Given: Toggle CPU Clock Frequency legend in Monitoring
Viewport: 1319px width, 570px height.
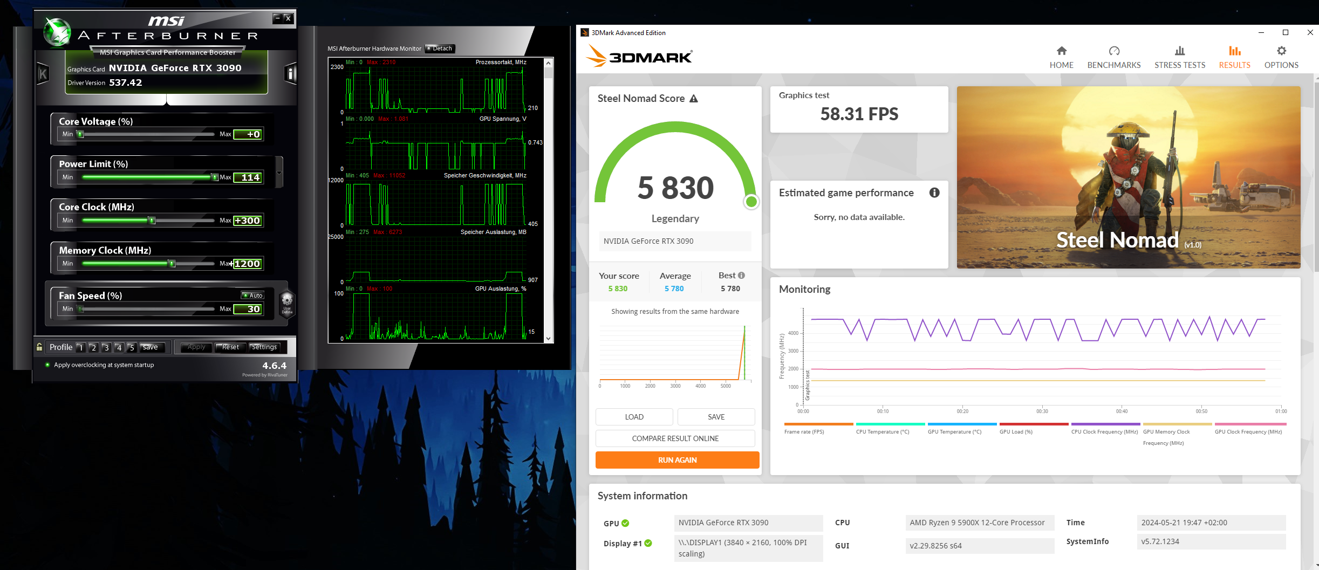Looking at the screenshot, I should [x=1105, y=429].
